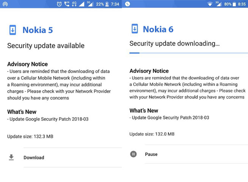This screenshot has width=248, height=182.
Task: Tap the hotspot icon in Nokia 5 status bar
Action: pos(5,4)
